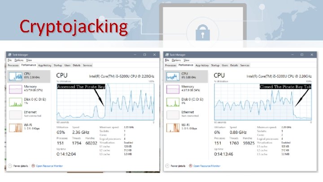Open File menu in right Task Manager
The width and height of the screenshot is (323, 182).
click(167, 60)
